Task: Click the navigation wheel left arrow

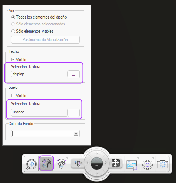Action: (x=88, y=163)
